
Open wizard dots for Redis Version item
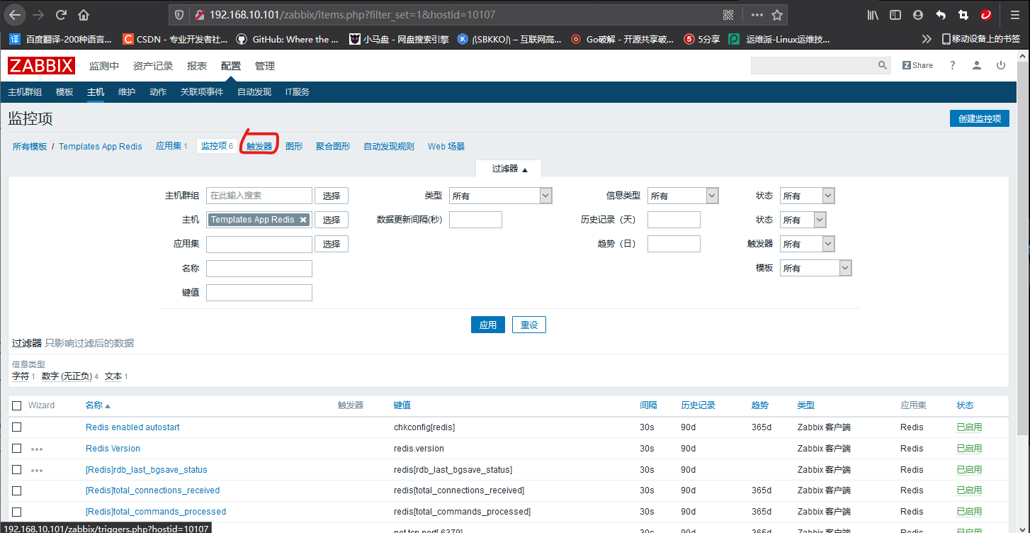[x=37, y=449]
